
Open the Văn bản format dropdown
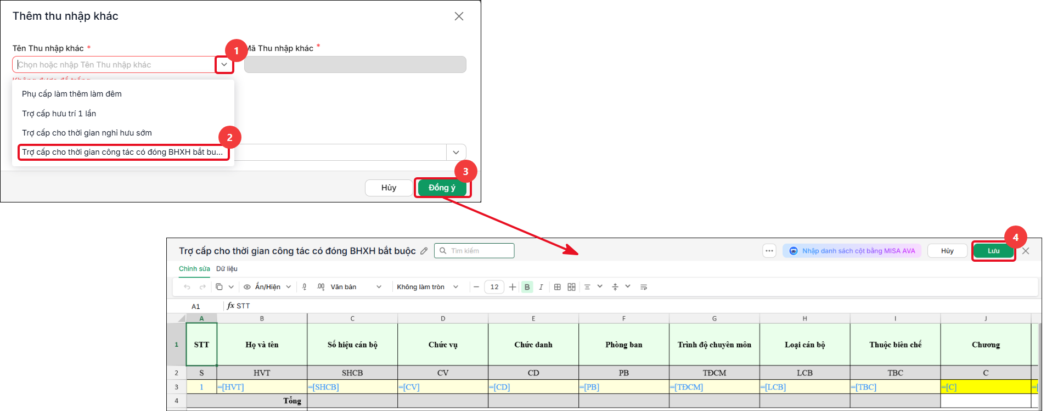point(356,287)
